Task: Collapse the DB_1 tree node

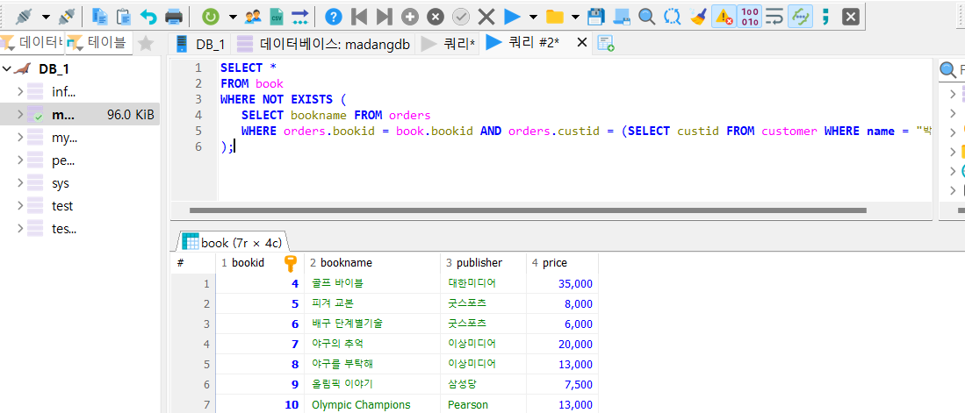Action: [x=6, y=68]
